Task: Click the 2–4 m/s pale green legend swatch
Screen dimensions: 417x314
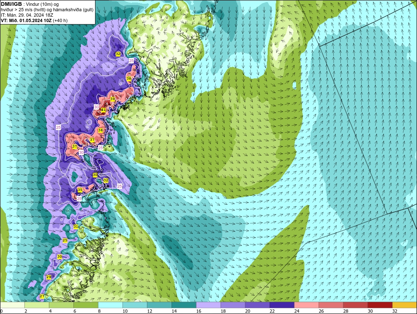Action: 37,305
